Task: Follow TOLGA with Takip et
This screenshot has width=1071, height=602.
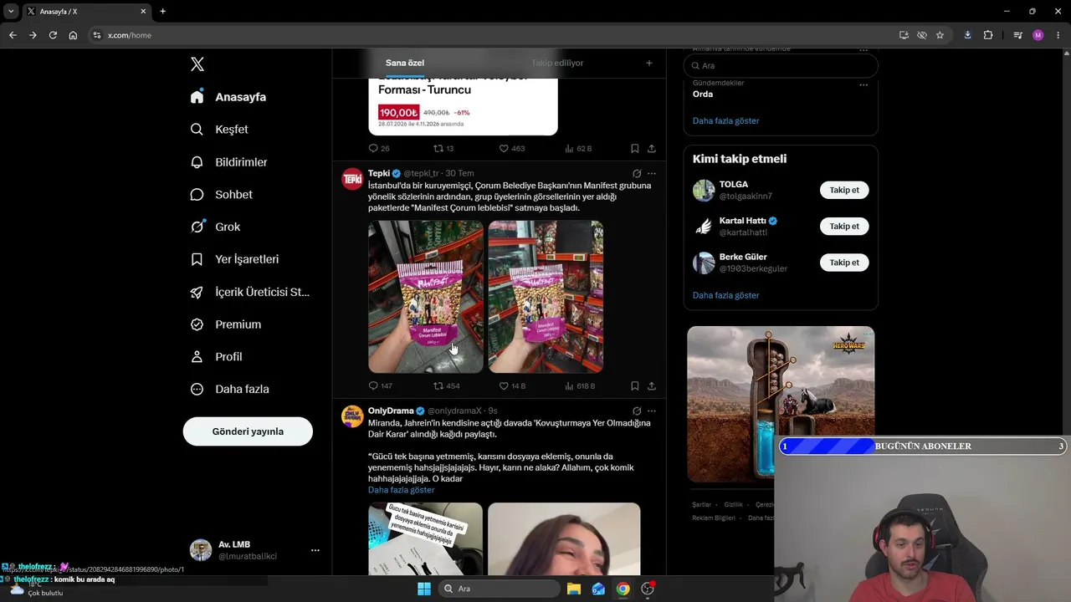Action: click(x=844, y=190)
